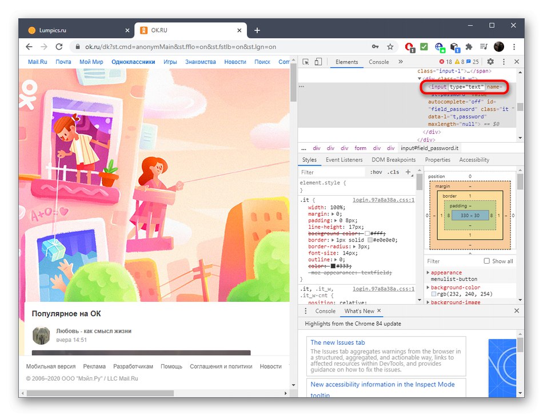This screenshot has height=416, width=543.
Task: Open the Мобильная версия footer link
Action: click(51, 366)
